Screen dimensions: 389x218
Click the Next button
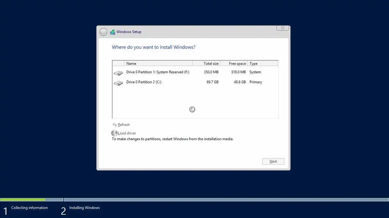[273, 161]
